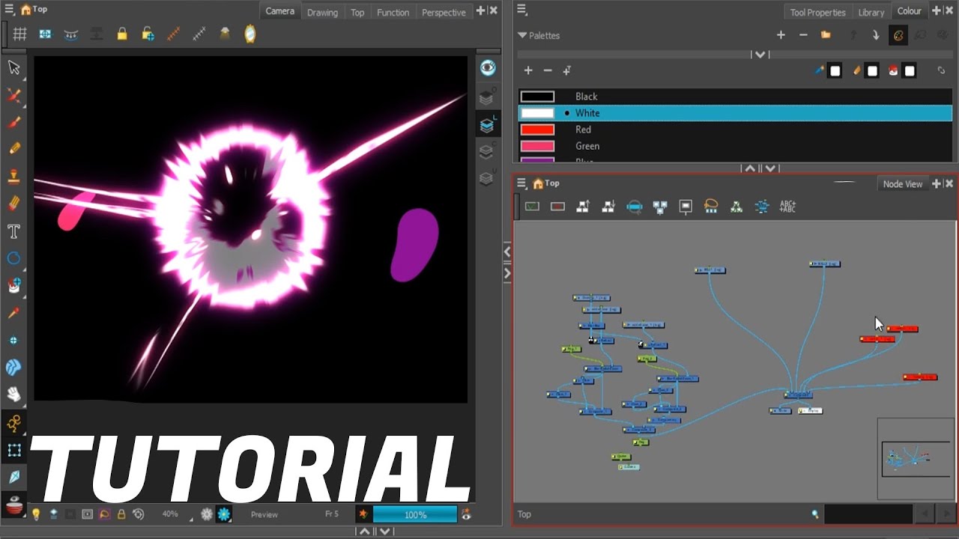Open Node View hamburger menu

(x=522, y=183)
